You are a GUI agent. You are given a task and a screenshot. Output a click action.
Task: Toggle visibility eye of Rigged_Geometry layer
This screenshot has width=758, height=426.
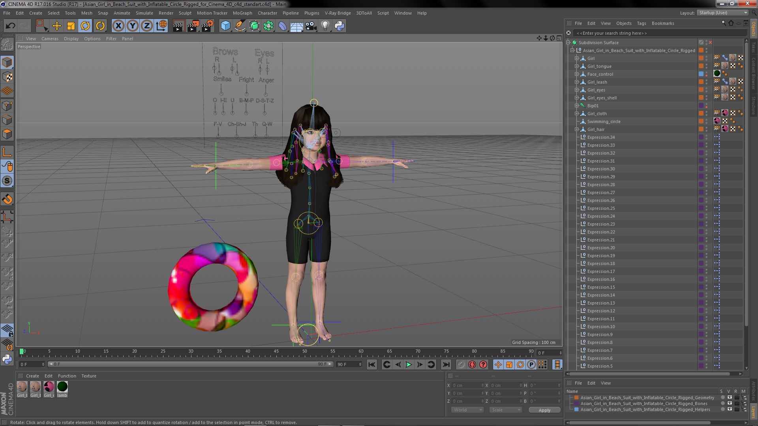(730, 398)
